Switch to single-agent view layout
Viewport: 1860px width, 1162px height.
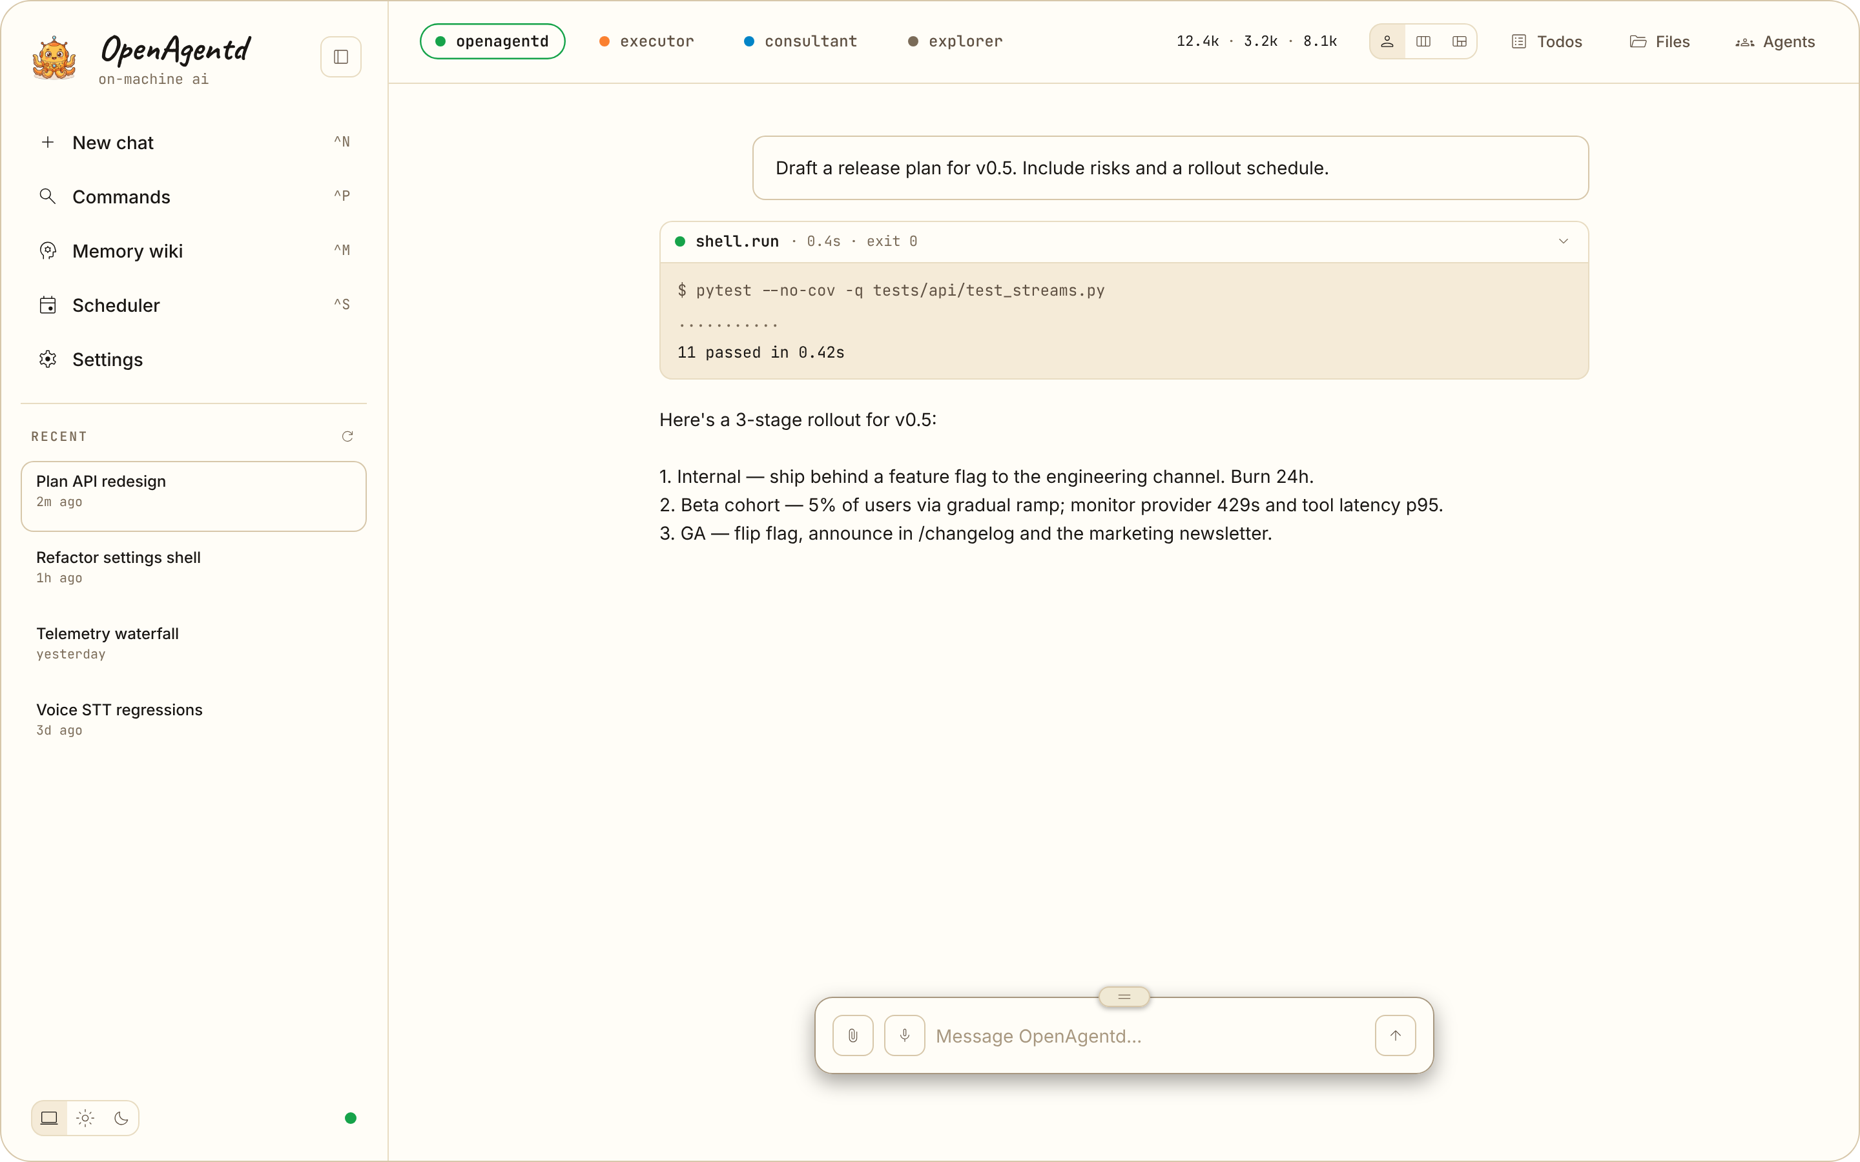[x=1387, y=41]
